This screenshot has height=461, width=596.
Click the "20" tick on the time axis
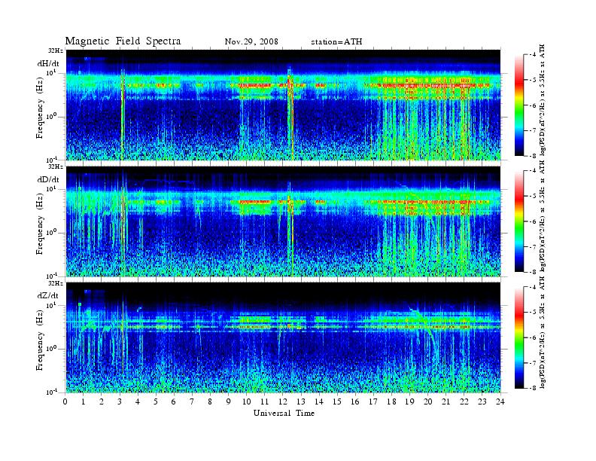point(428,401)
